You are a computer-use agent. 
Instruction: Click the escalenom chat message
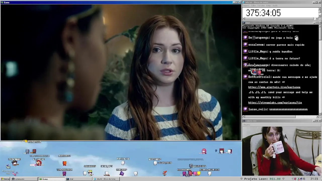tap(276, 45)
